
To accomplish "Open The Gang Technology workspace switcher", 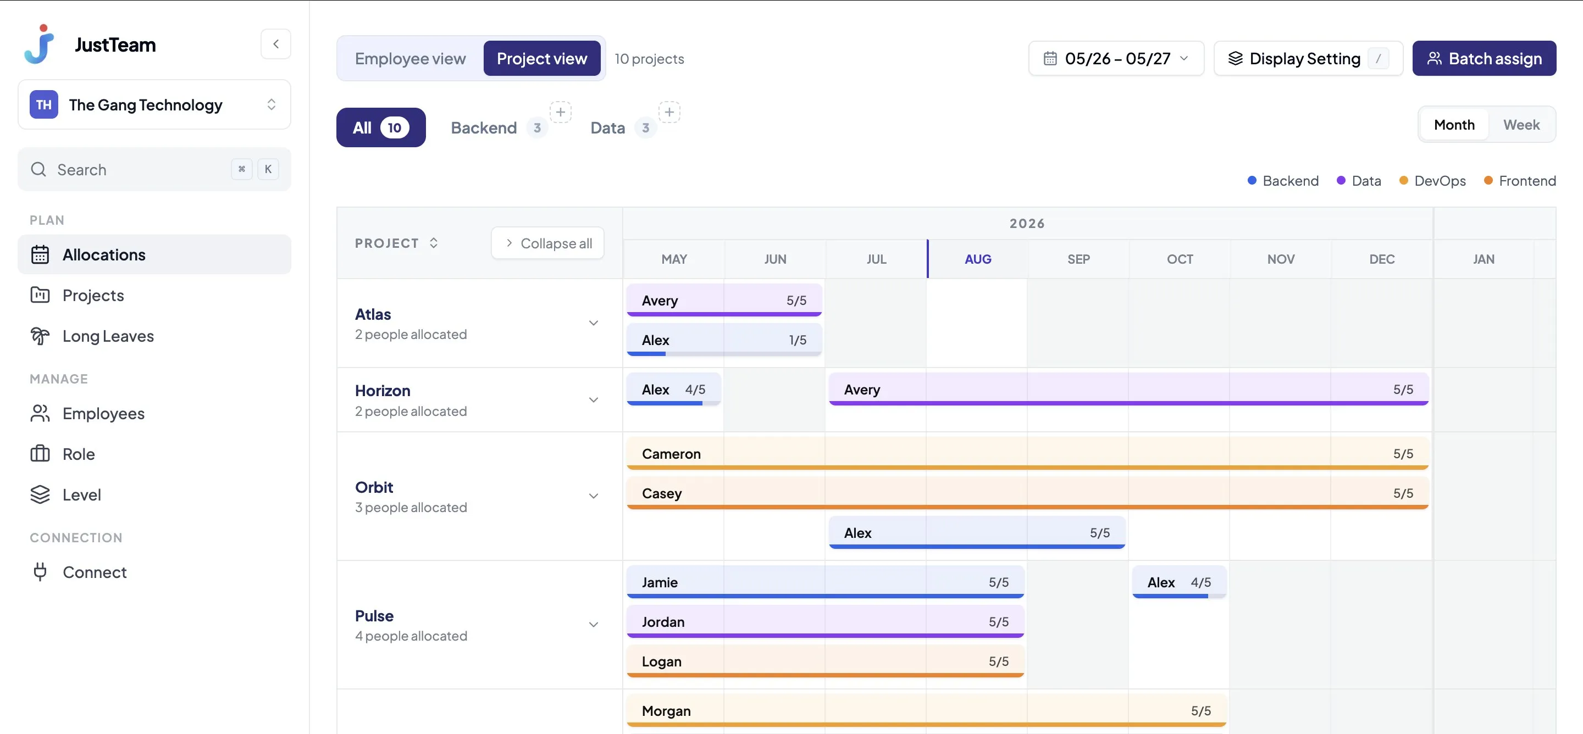I will point(154,104).
